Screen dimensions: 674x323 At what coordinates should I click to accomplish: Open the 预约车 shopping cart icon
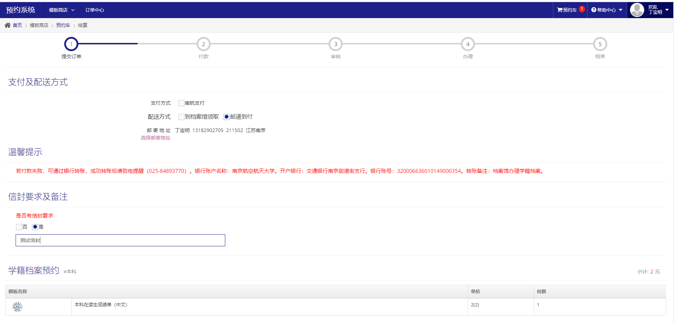[560, 10]
